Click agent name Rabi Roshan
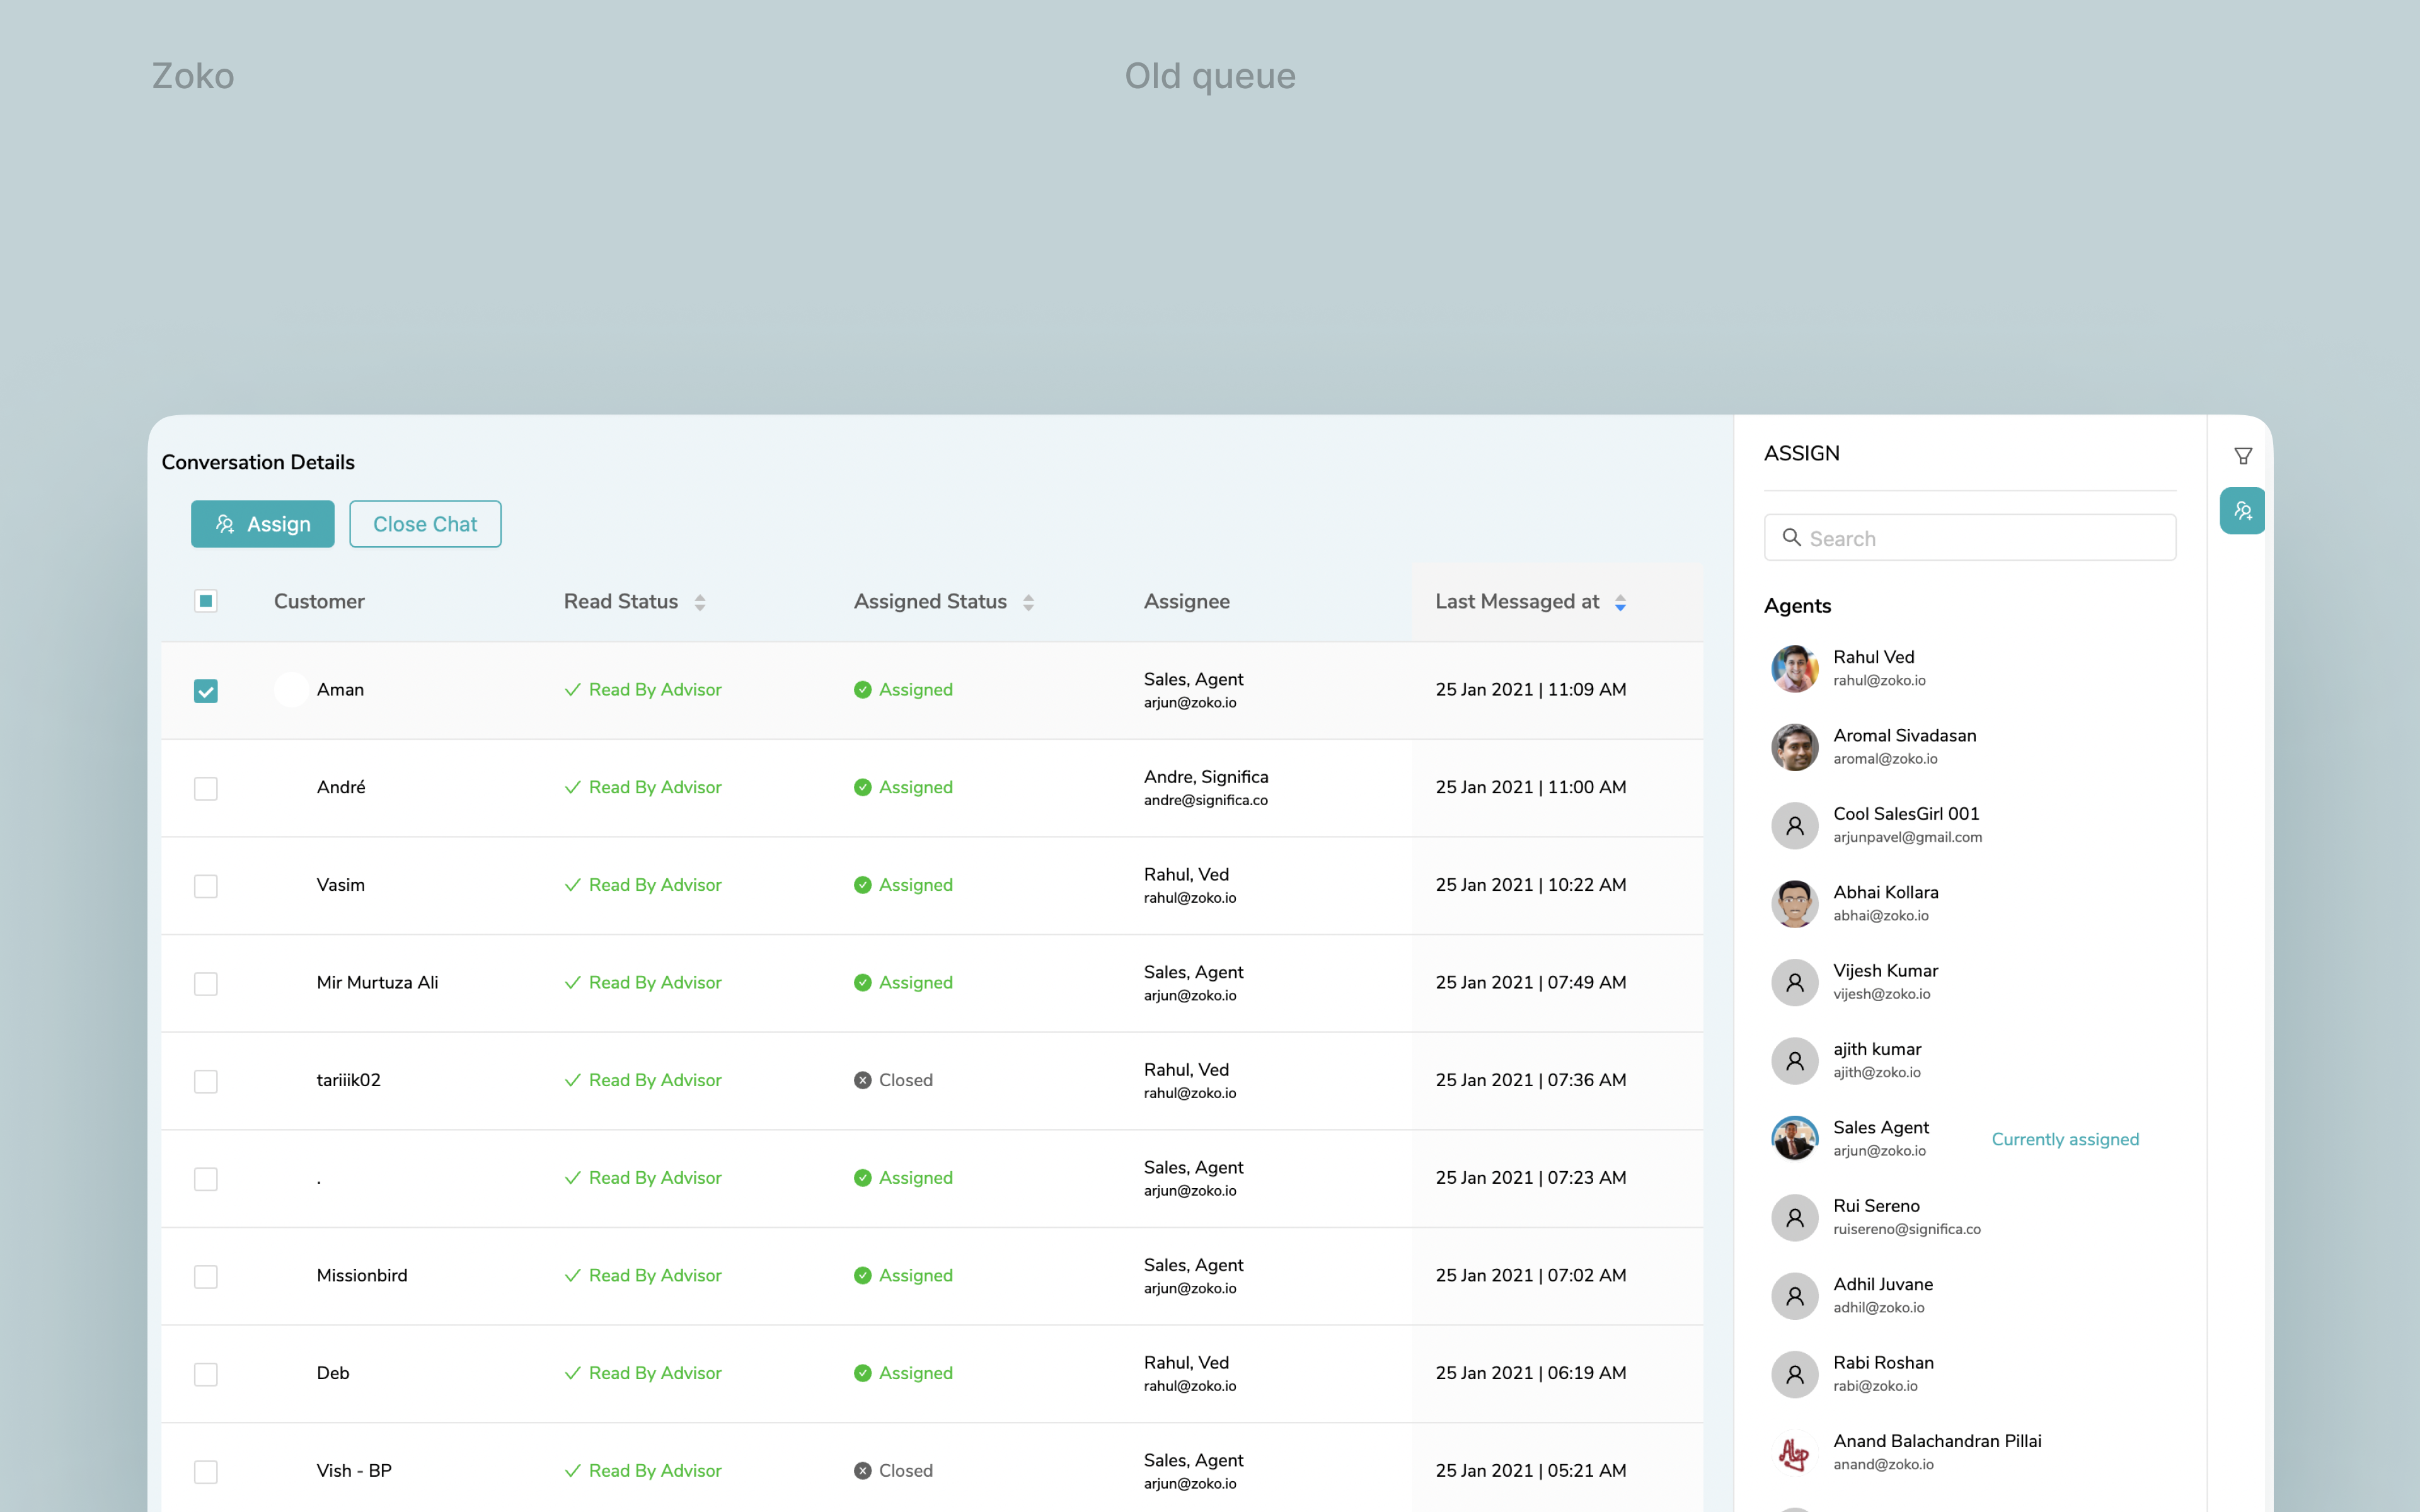Screen dimensions: 2420x1512 coord(1883,1362)
